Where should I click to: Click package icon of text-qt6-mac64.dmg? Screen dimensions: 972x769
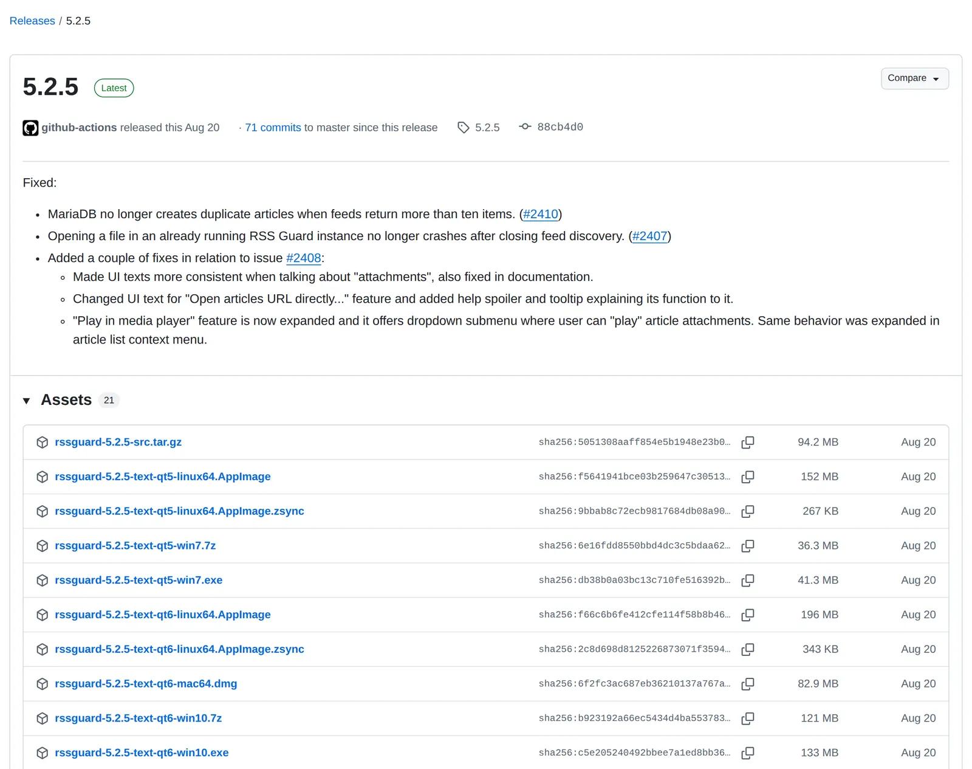pos(42,684)
